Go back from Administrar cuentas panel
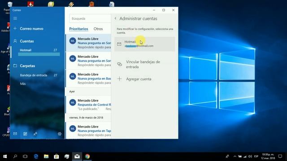 (x=116, y=18)
